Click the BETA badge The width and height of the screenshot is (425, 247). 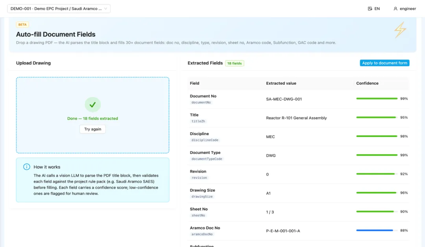click(x=22, y=25)
